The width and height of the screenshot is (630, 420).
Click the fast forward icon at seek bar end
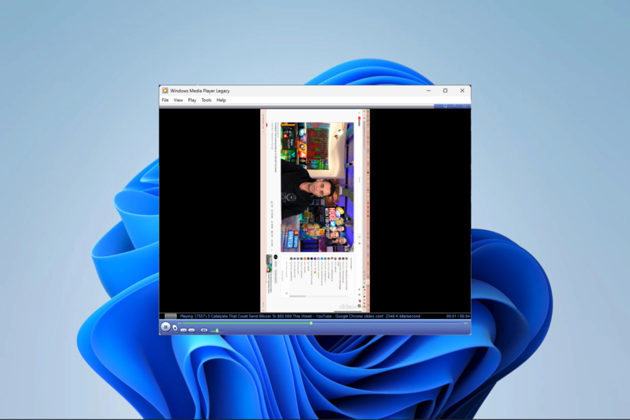[x=465, y=323]
